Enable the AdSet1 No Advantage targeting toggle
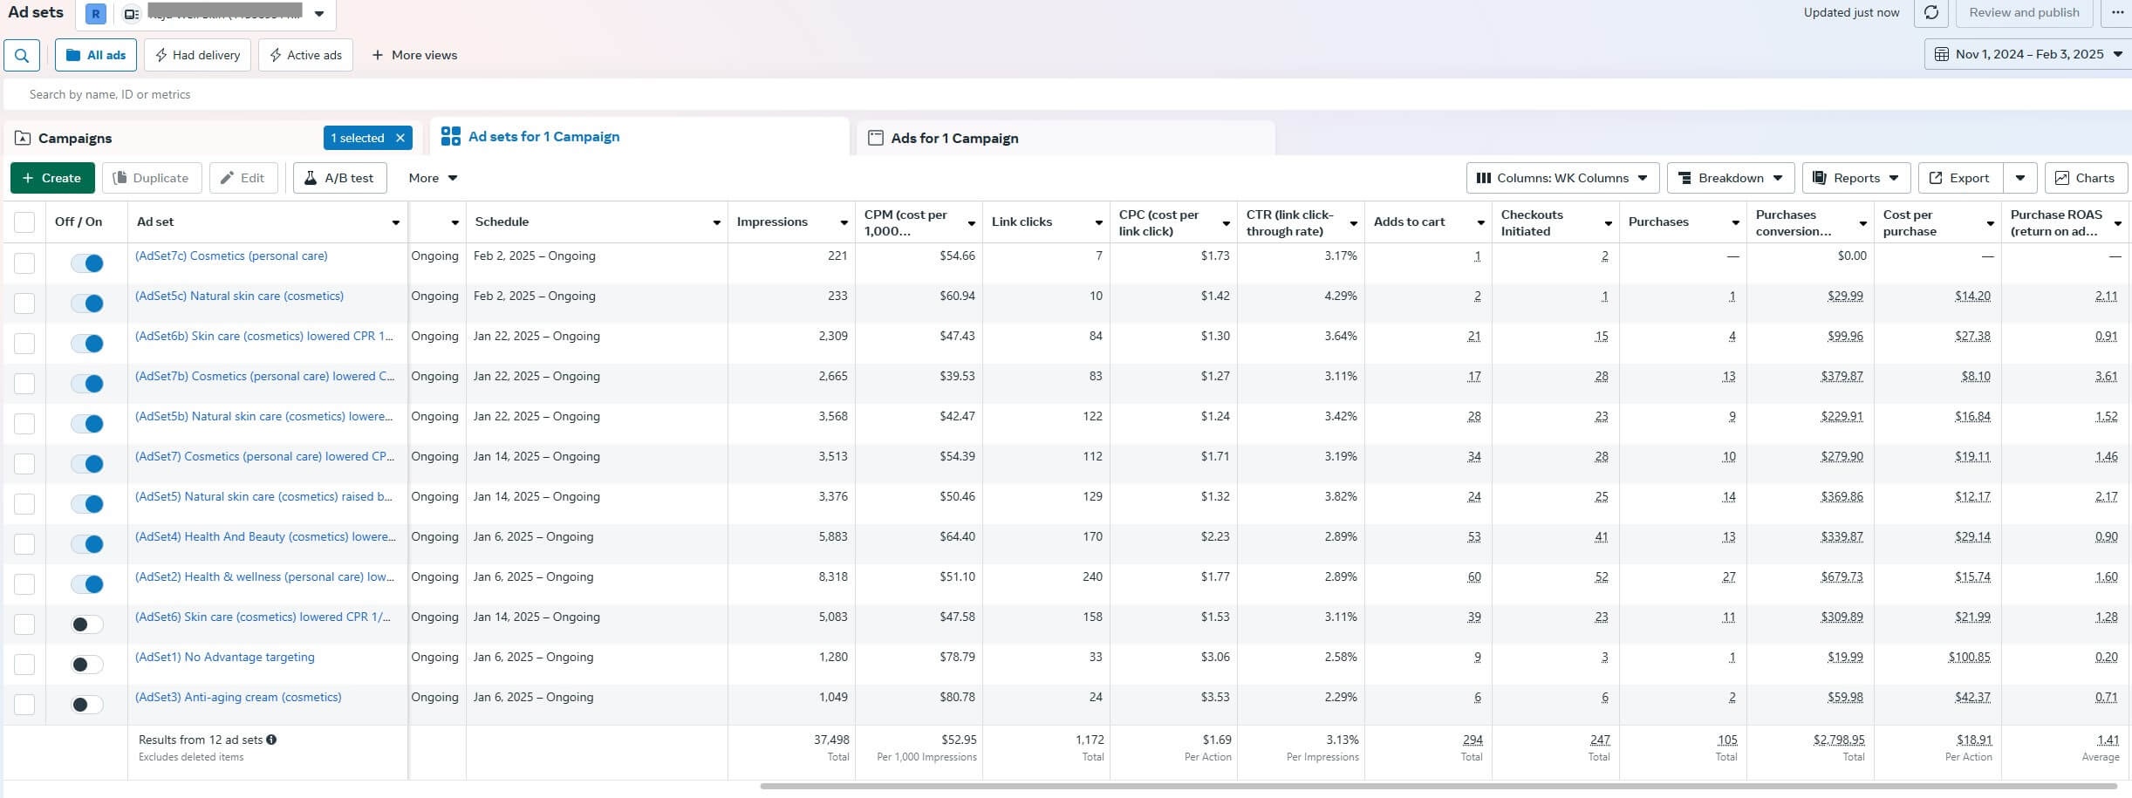Screen dimensions: 2132x798 click(87, 665)
